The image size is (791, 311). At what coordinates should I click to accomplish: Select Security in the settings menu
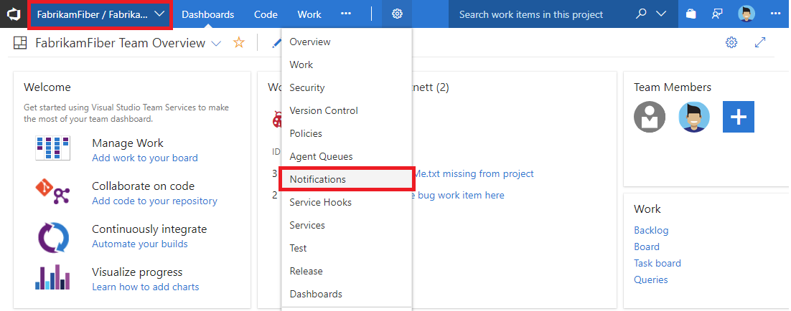click(347, 87)
